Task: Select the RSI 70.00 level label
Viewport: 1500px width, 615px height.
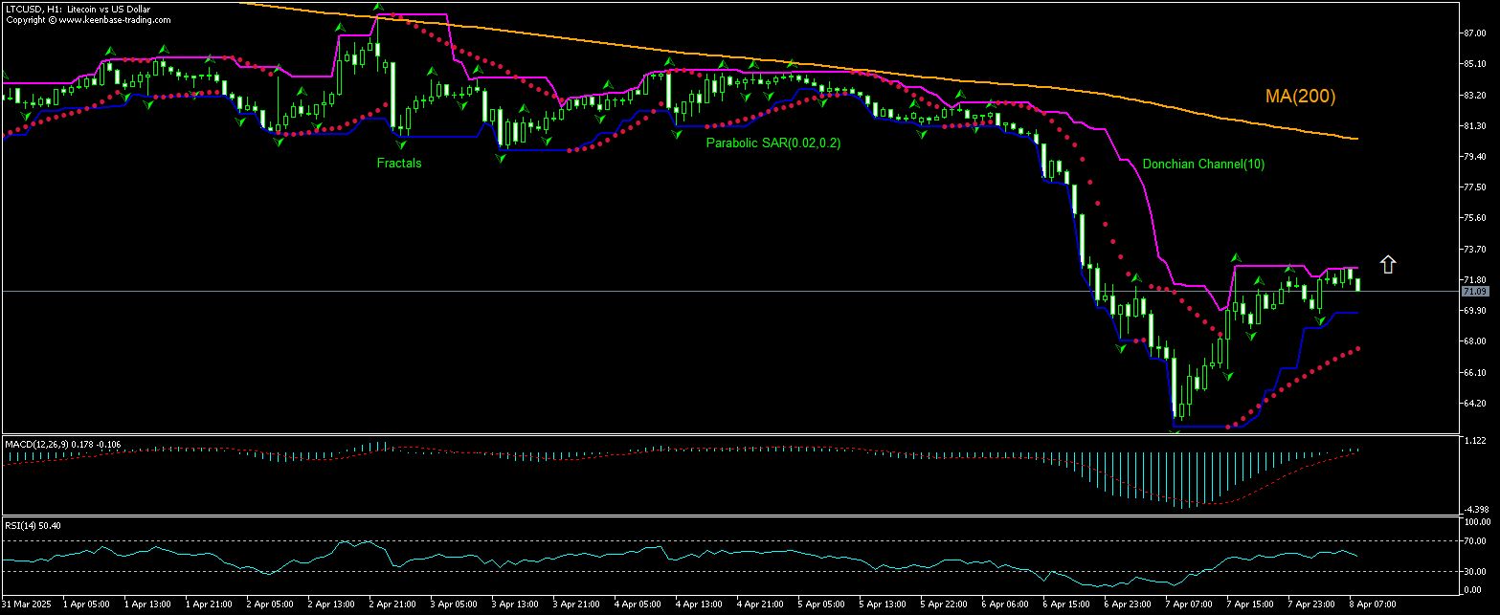Action: pyautogui.click(x=1475, y=541)
